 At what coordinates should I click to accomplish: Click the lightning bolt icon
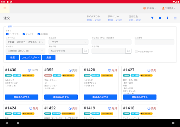[x=167, y=18]
